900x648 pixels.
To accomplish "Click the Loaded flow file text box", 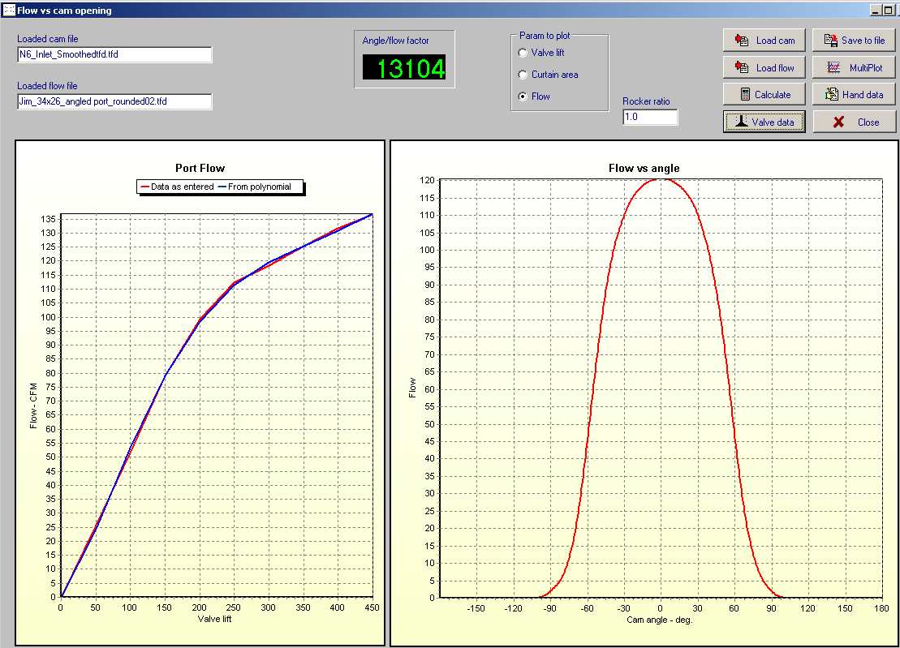I will coord(114,101).
